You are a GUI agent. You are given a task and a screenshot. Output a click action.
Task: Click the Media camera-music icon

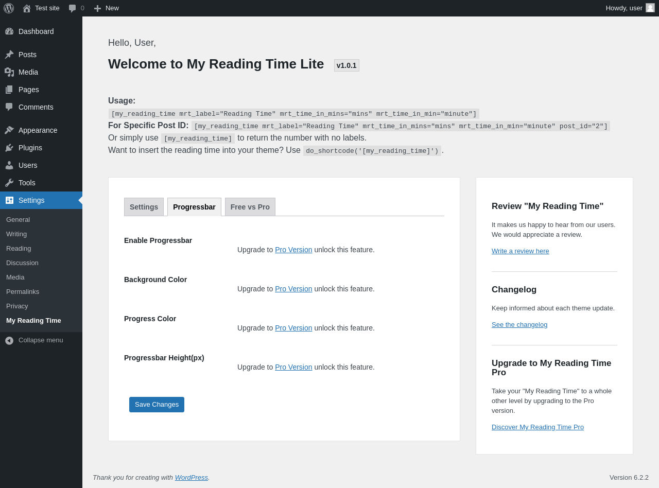tap(9, 72)
